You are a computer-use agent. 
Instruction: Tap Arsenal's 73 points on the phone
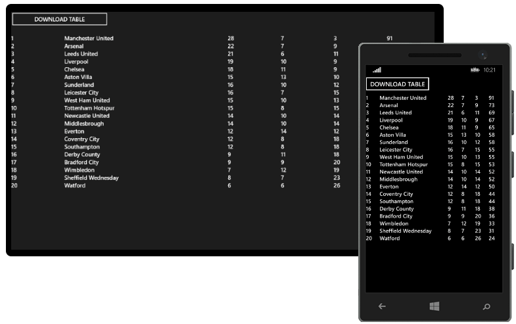point(491,105)
